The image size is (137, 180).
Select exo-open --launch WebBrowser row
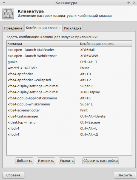[x=69, y=56]
